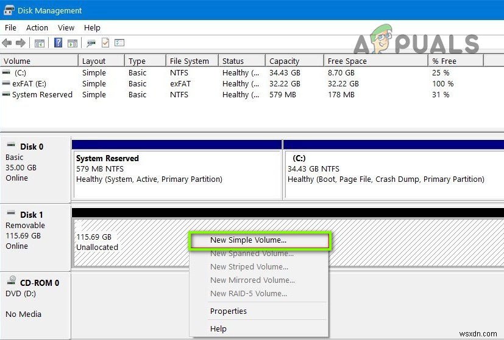504x340 pixels.
Task: Click the connector plug toolbar icon
Action: (91, 43)
